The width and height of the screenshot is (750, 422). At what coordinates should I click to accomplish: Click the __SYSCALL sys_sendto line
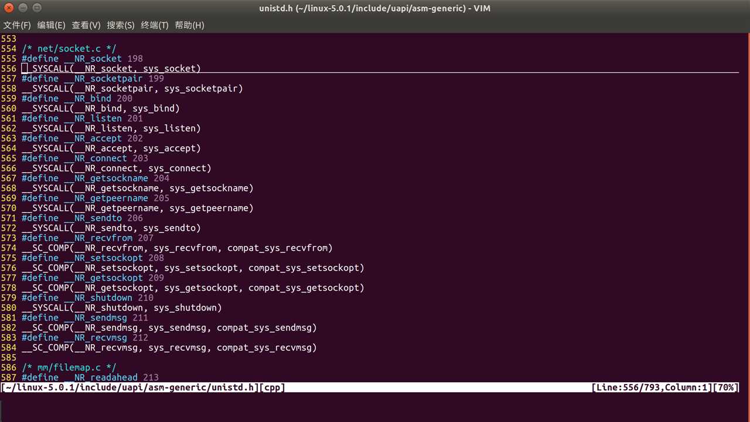(x=111, y=228)
